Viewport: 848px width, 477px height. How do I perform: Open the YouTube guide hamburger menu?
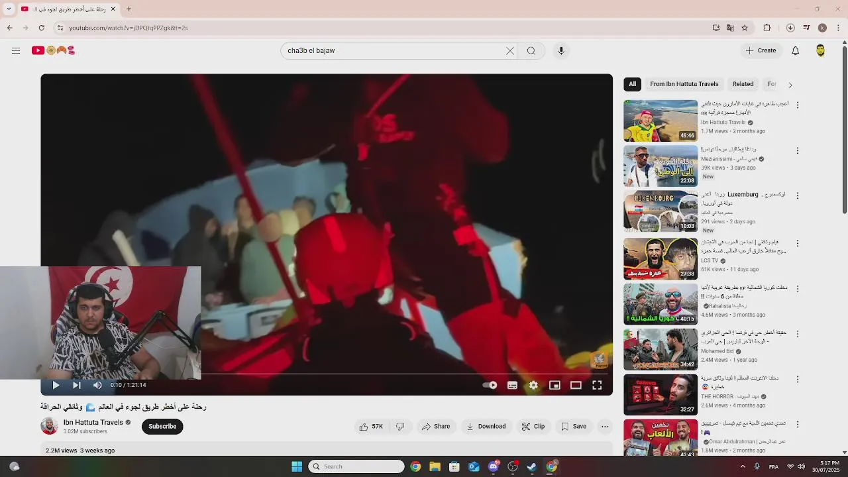tap(16, 50)
